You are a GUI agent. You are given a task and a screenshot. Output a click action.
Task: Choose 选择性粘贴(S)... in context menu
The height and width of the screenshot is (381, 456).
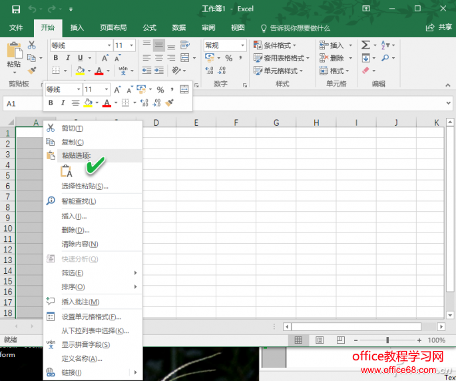(x=93, y=187)
